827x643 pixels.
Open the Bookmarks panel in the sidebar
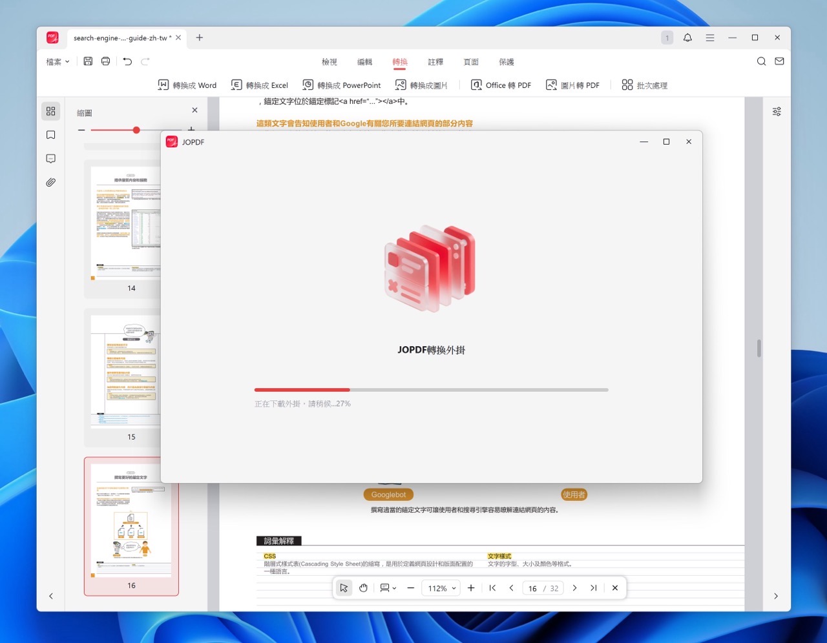click(x=51, y=135)
